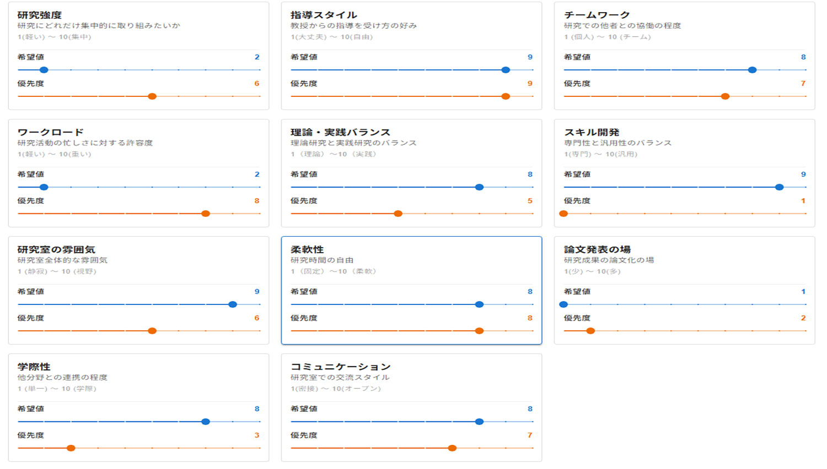This screenshot has height=469, width=827.
Task: Click the 優先度 slider handle in 柔軟性
Action: [x=479, y=331]
